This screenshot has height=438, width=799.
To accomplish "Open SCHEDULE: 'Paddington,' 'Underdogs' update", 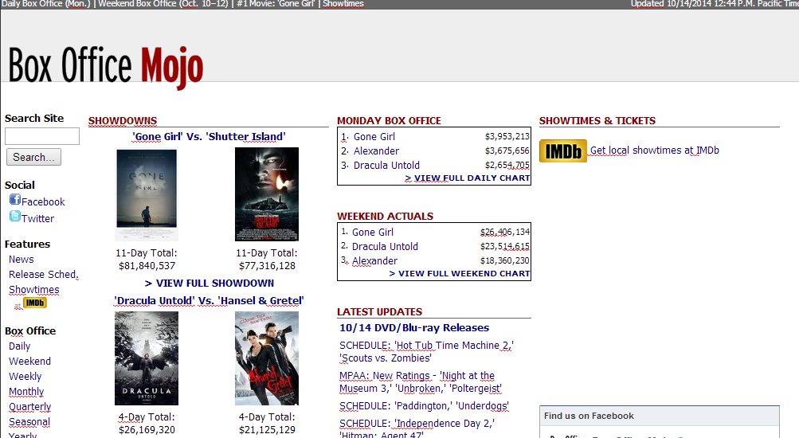I will click(x=424, y=406).
